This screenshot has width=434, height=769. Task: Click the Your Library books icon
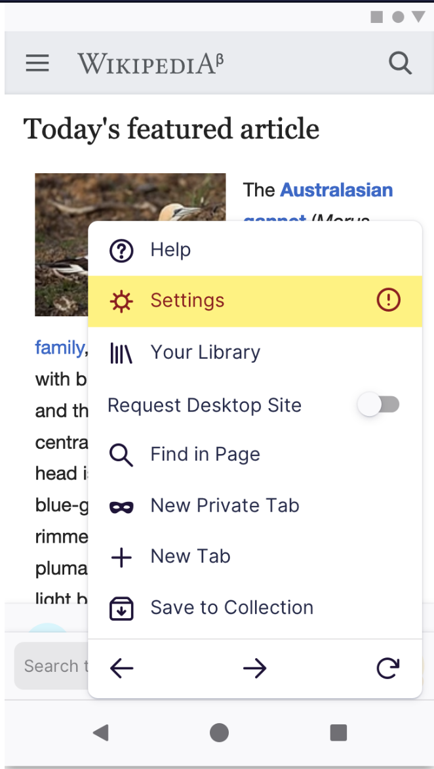pyautogui.click(x=121, y=353)
